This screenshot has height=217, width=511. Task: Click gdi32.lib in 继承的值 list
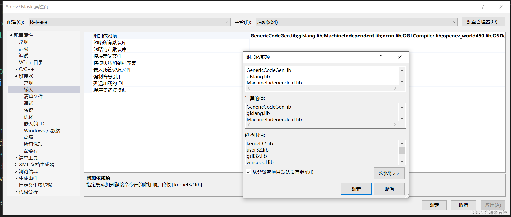pyautogui.click(x=257, y=156)
